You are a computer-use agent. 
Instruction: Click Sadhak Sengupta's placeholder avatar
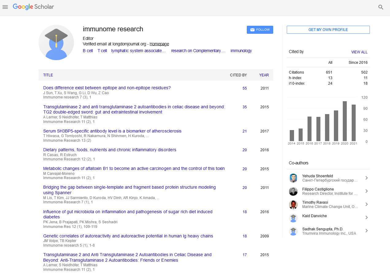click(293, 231)
